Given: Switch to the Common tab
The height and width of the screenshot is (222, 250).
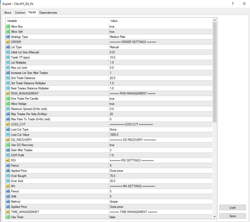Looking at the screenshot, I should click(x=20, y=13).
